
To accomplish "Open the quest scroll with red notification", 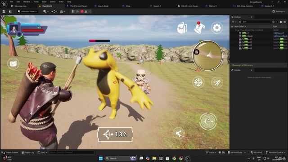I will [x=199, y=28].
